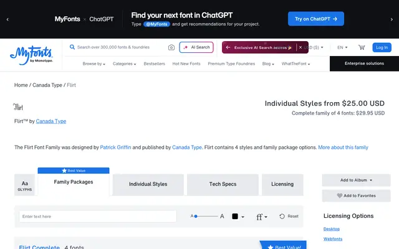Switch to Individual Styles tab

pos(148,184)
